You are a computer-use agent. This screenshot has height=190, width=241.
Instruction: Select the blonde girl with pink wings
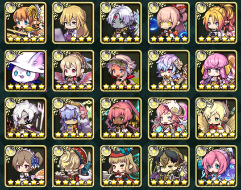(x=73, y=71)
